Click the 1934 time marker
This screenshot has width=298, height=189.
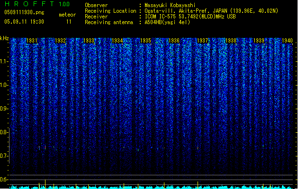click(117, 41)
